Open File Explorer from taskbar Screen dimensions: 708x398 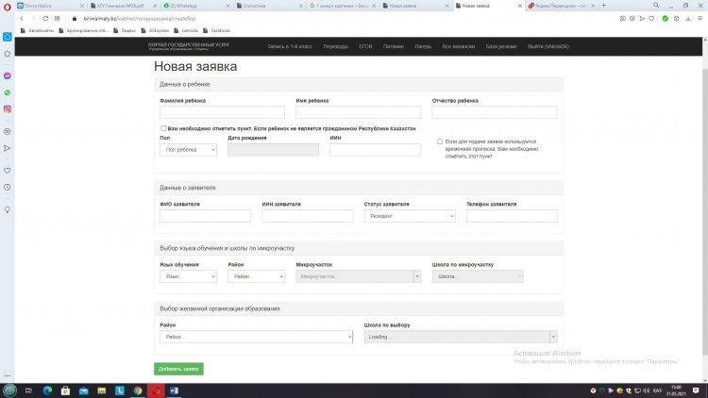coord(102,390)
